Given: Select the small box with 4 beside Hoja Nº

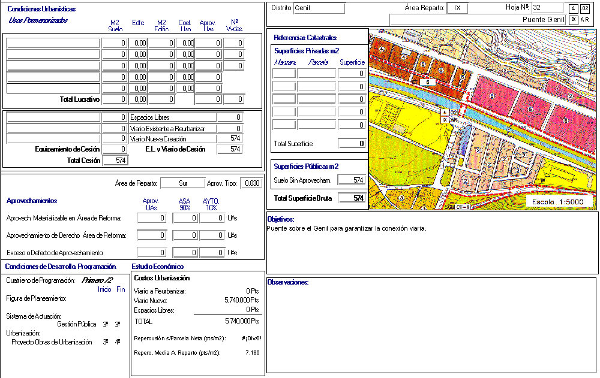Looking at the screenshot, I should [573, 8].
